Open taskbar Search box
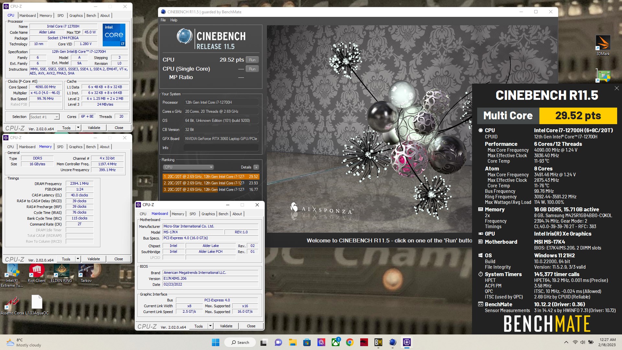Viewport: 622px width, 350px height. pos(240,342)
